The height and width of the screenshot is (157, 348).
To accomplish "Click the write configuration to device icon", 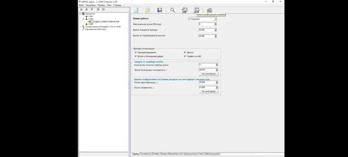I will tap(197, 10).
